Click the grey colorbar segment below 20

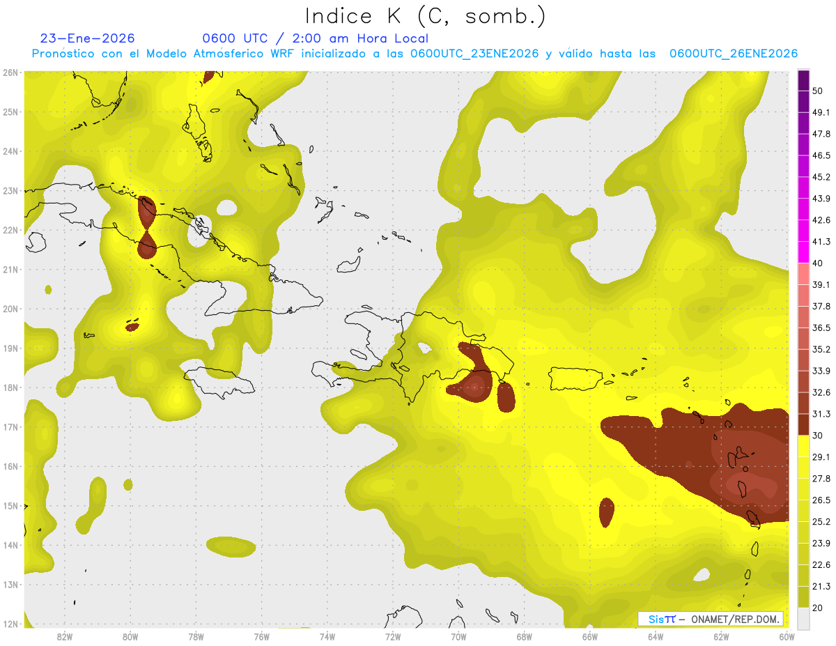[803, 617]
